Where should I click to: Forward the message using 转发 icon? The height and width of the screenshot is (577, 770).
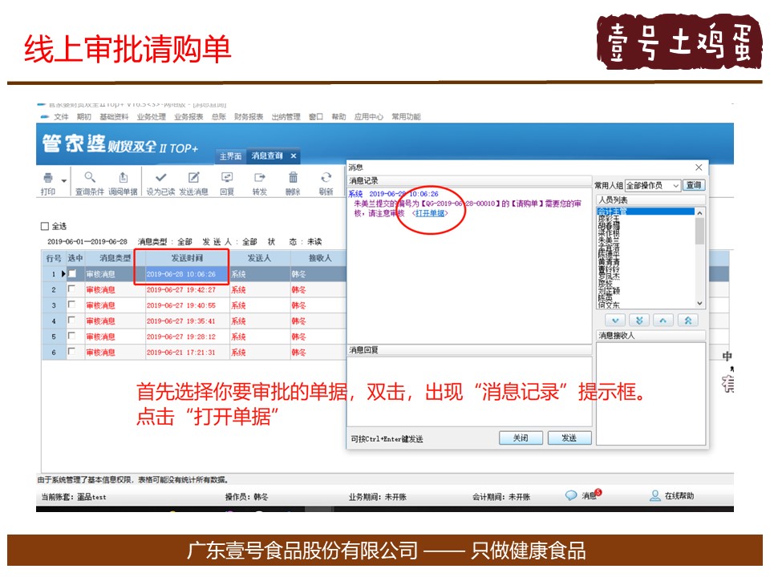(x=259, y=178)
